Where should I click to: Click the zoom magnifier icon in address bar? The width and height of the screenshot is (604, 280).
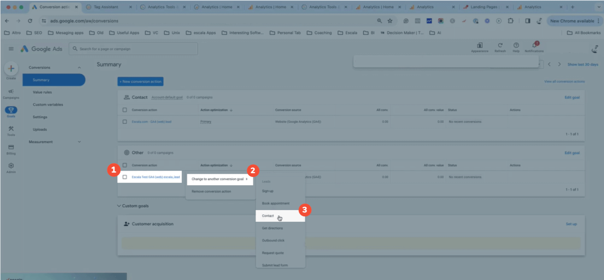coord(379,21)
